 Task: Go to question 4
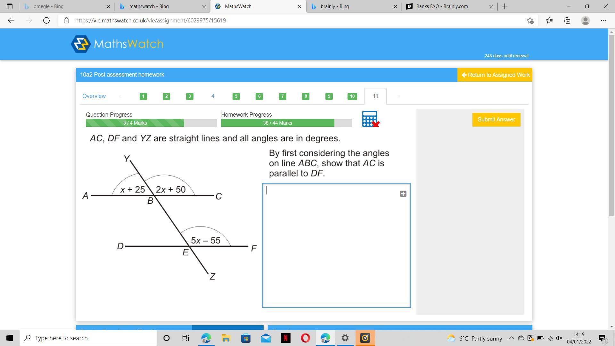(x=213, y=96)
